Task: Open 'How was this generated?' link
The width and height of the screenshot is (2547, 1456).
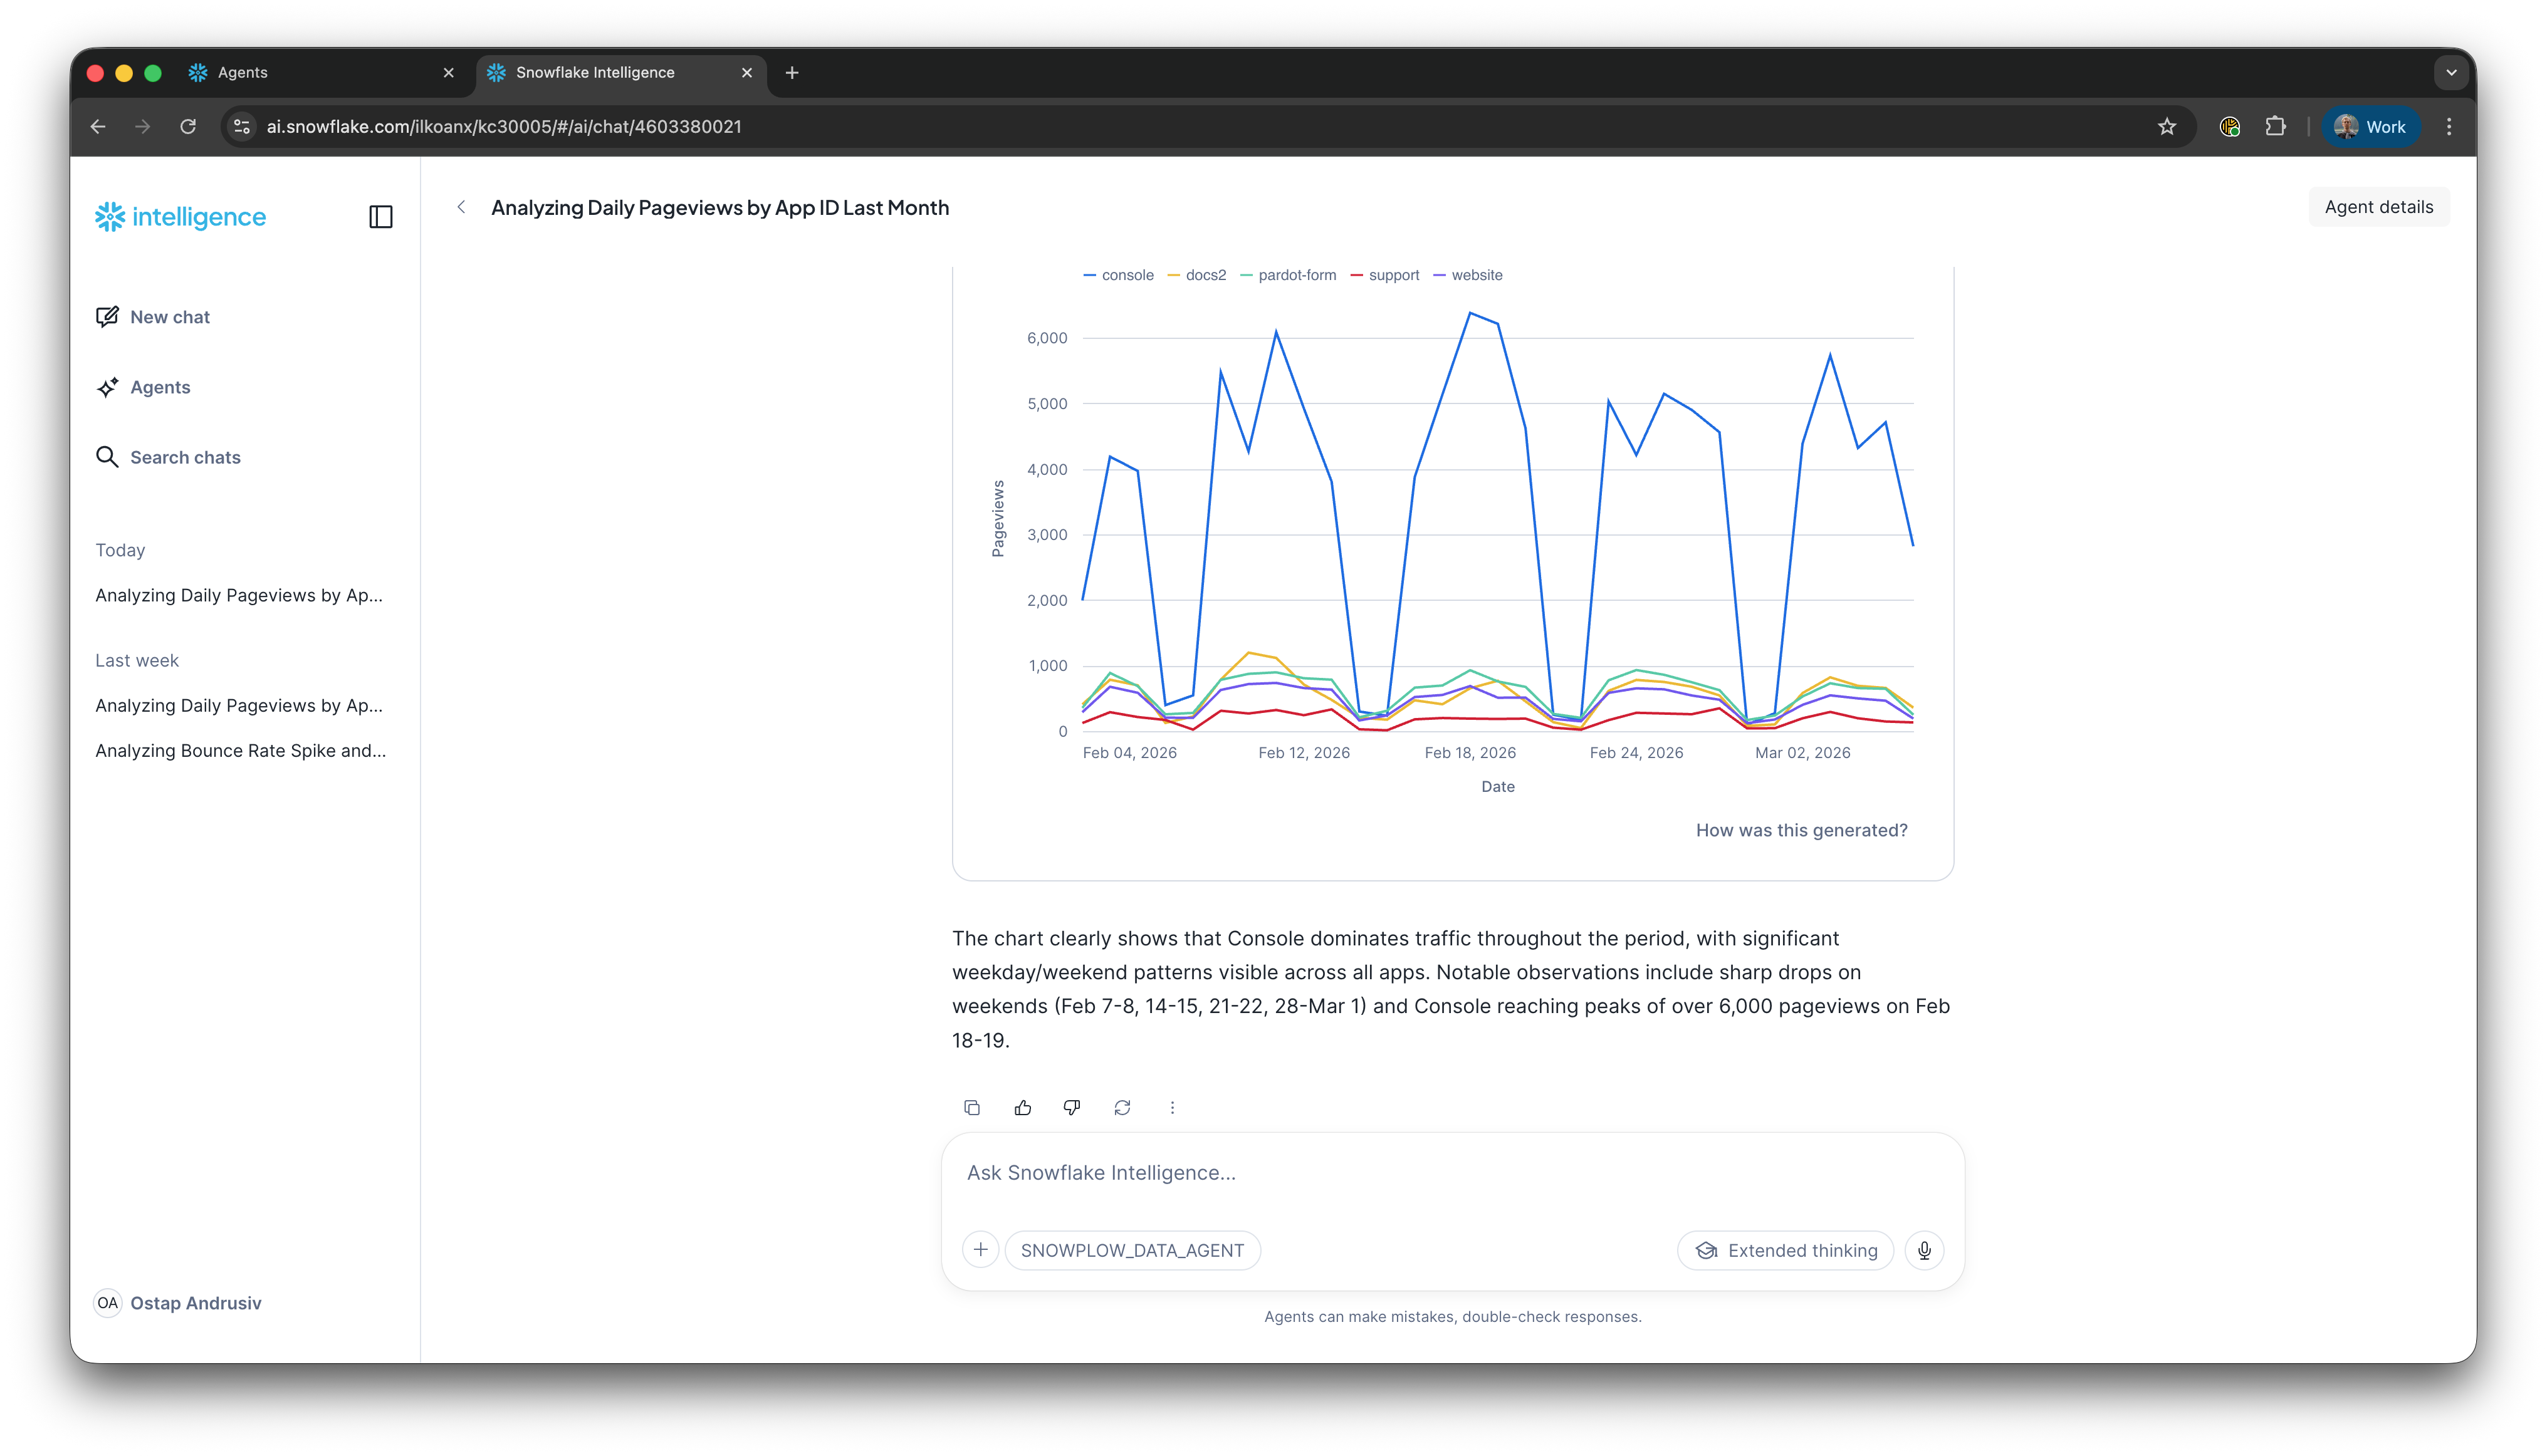Action: pyautogui.click(x=1801, y=830)
